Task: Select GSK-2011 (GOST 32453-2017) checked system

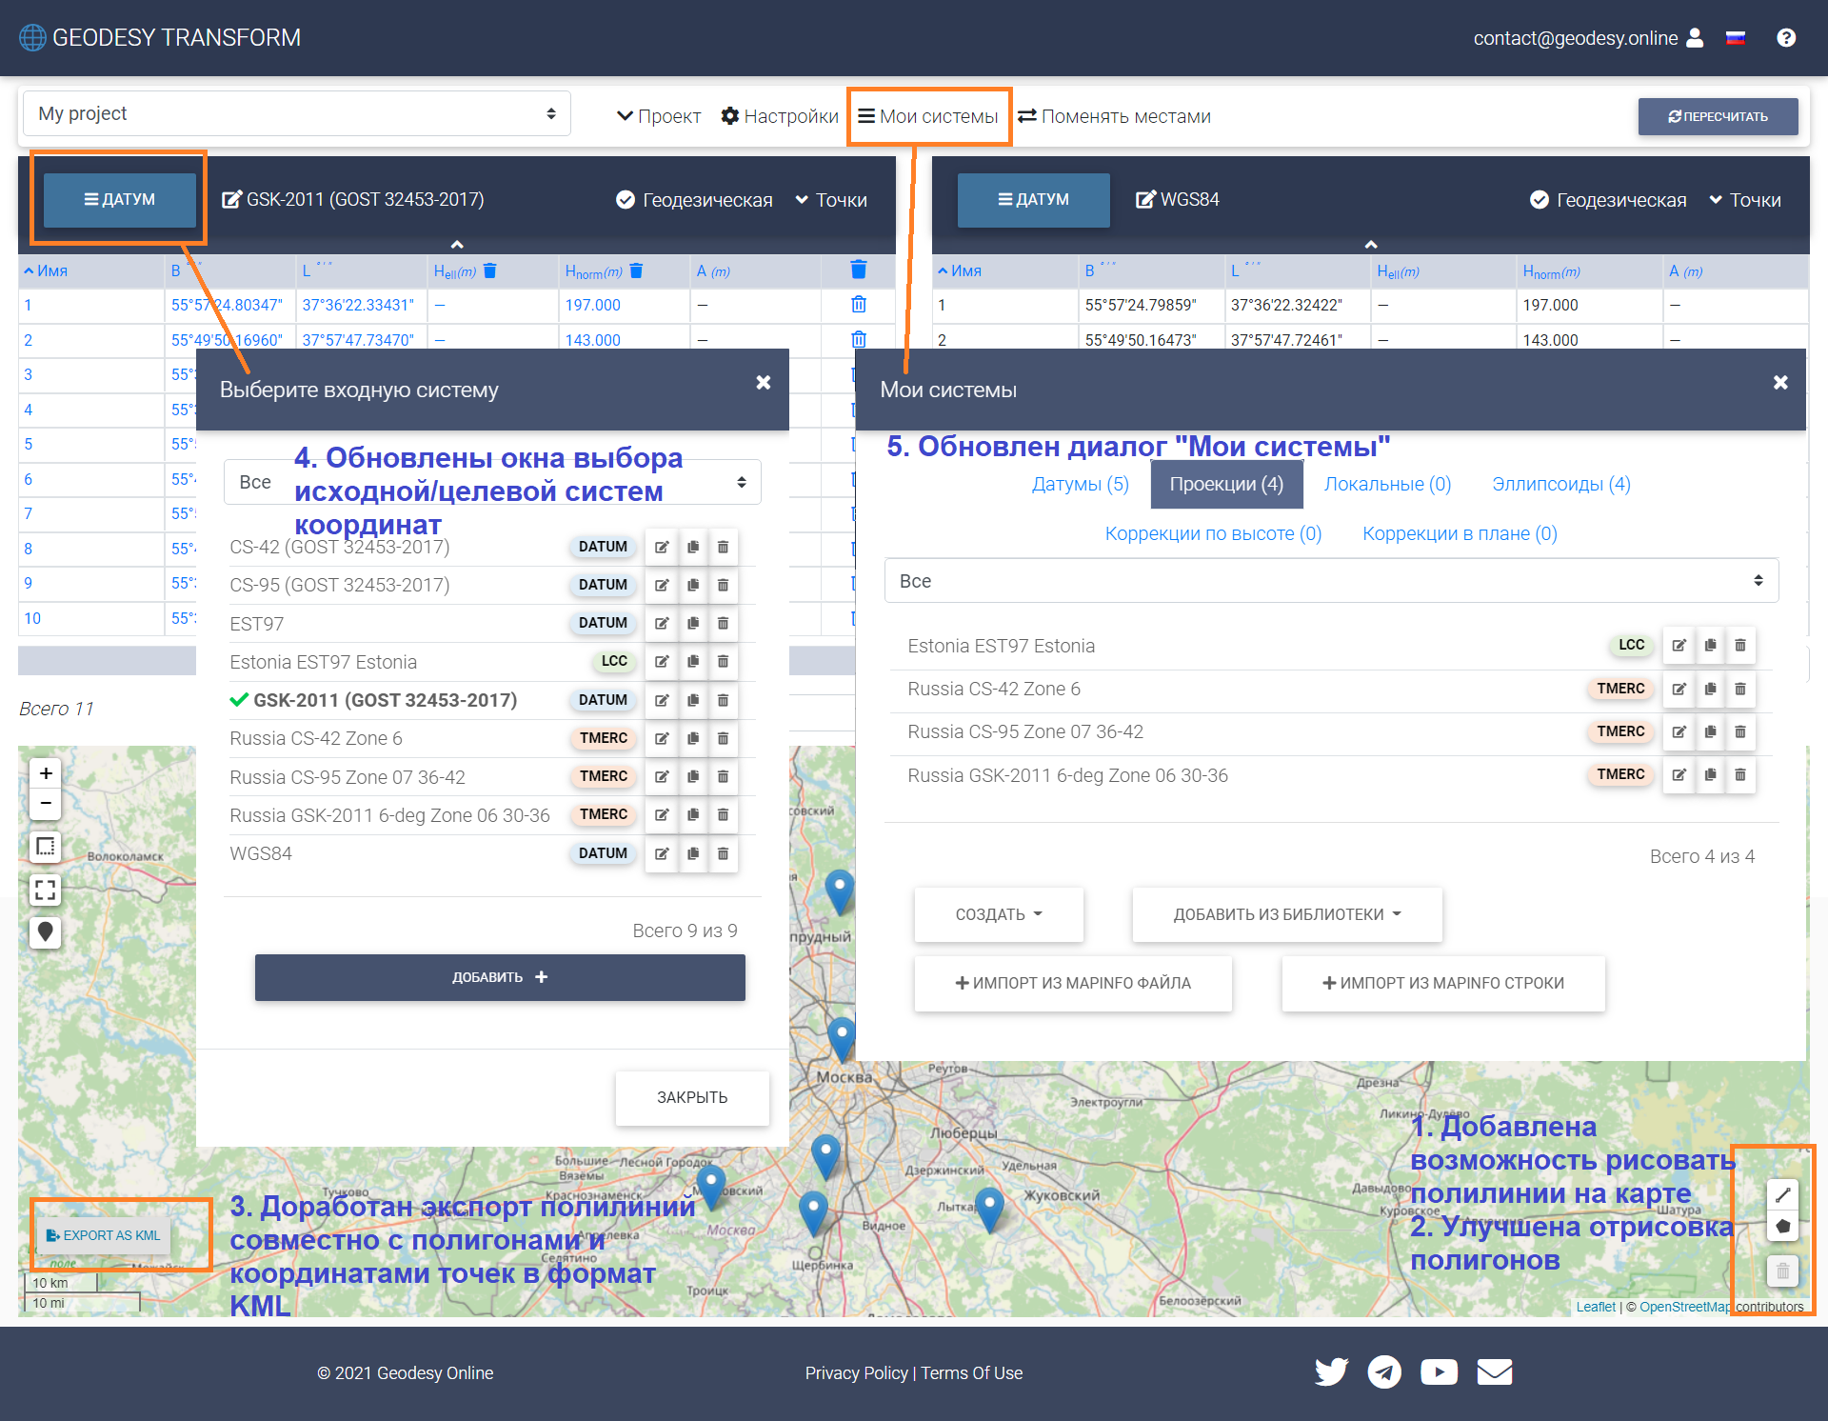Action: tap(385, 700)
